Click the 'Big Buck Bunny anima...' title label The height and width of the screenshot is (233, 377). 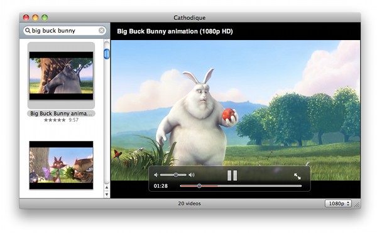point(61,113)
